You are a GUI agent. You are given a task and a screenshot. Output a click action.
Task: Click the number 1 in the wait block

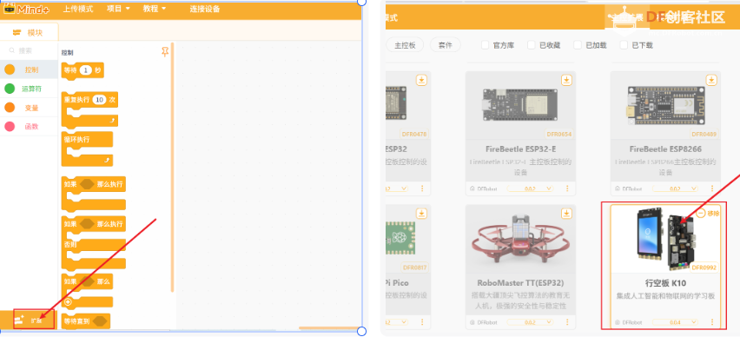[x=85, y=70]
